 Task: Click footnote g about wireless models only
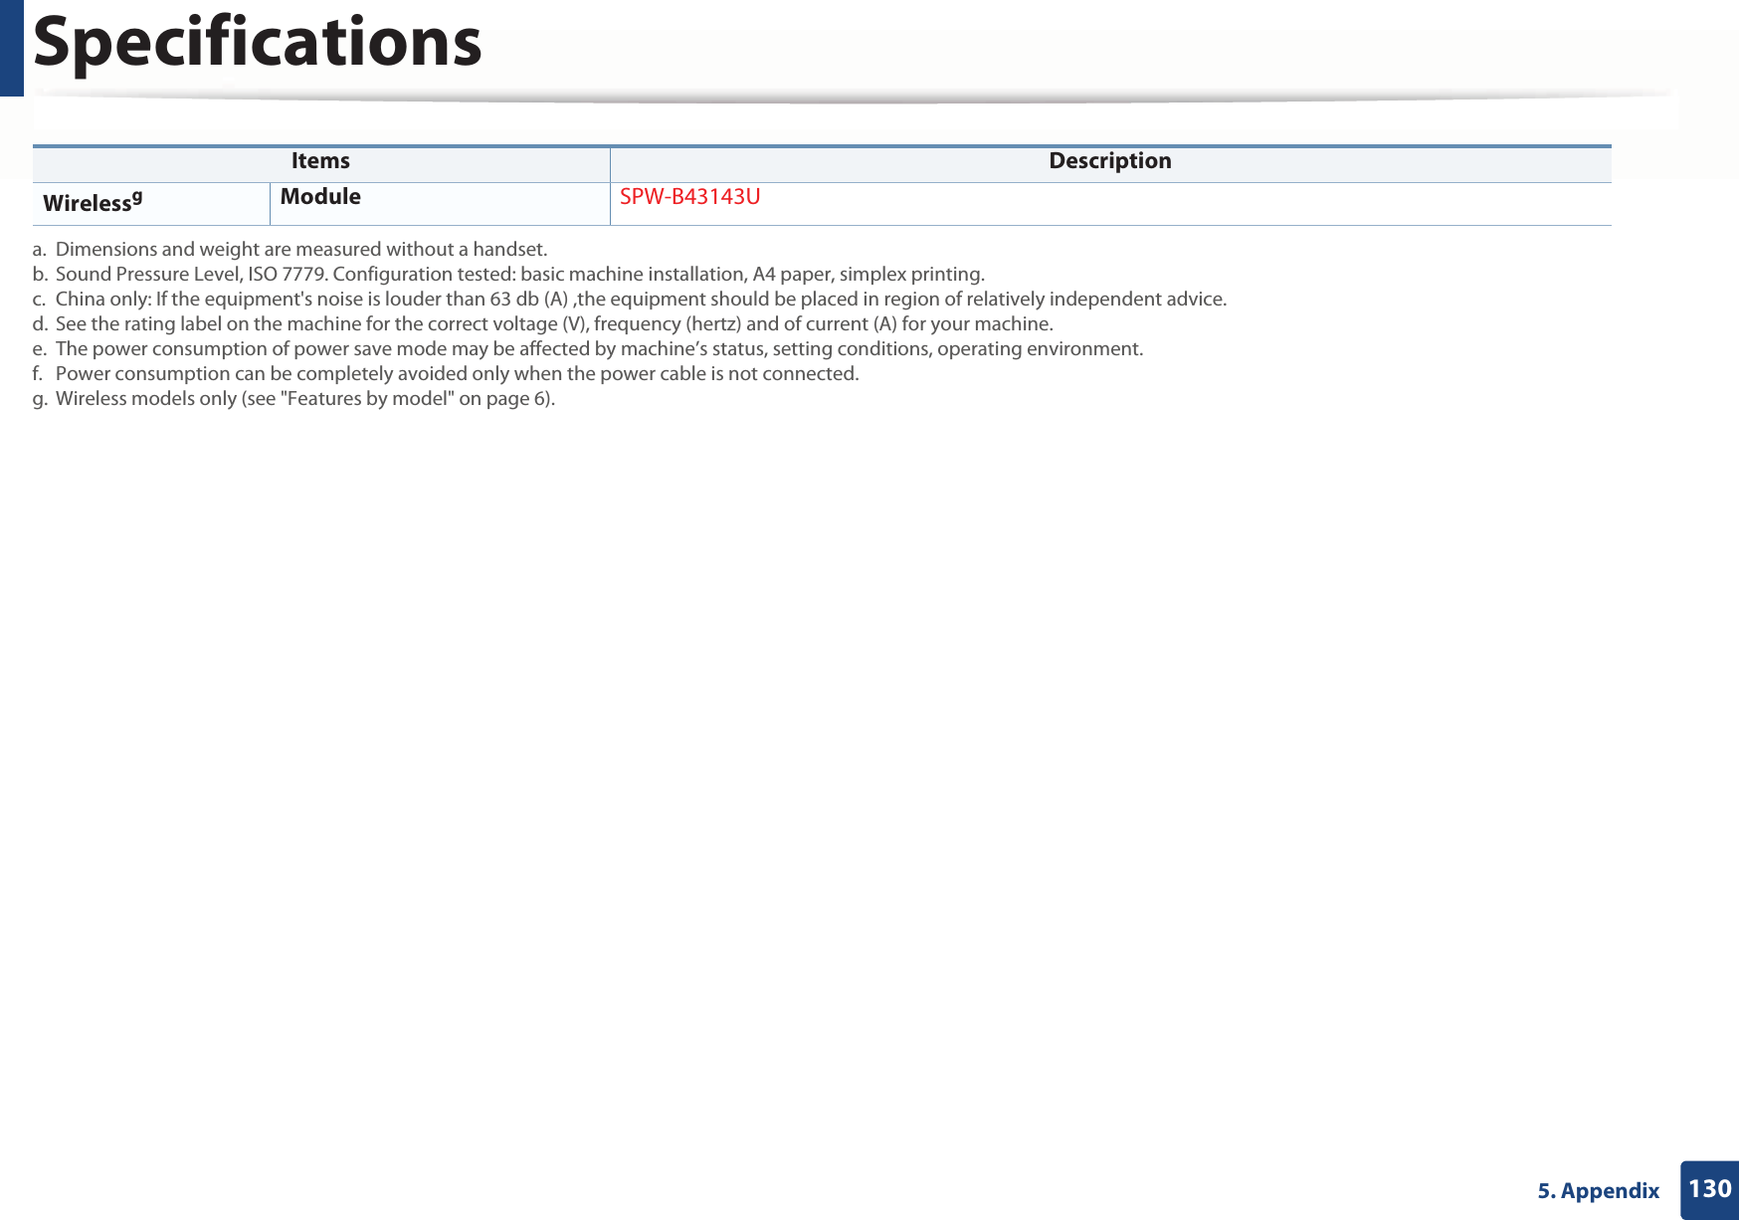(x=293, y=398)
